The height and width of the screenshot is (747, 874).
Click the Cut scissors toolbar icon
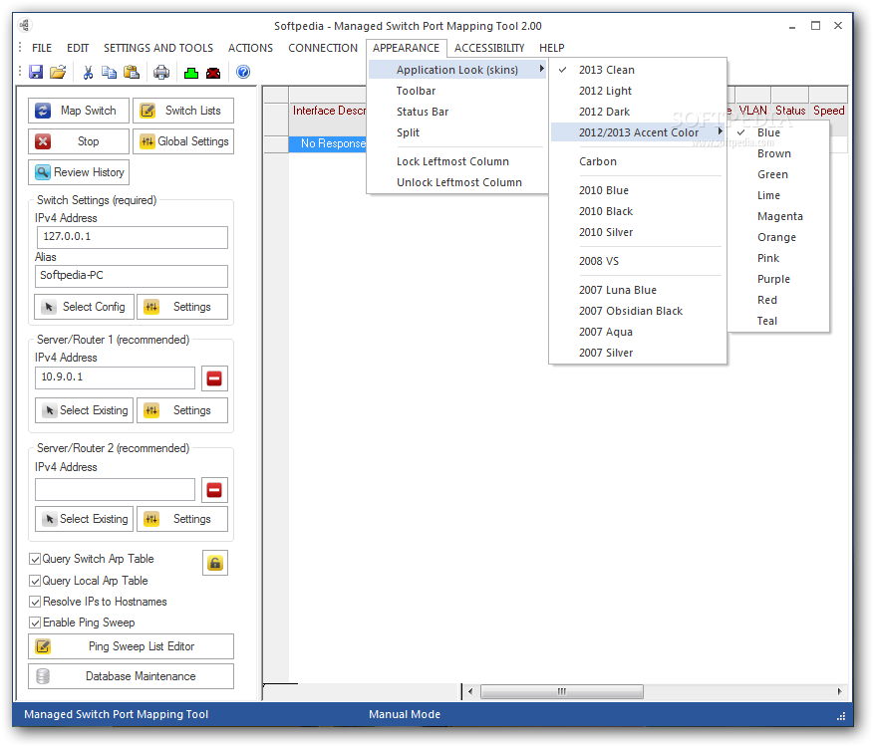point(88,72)
